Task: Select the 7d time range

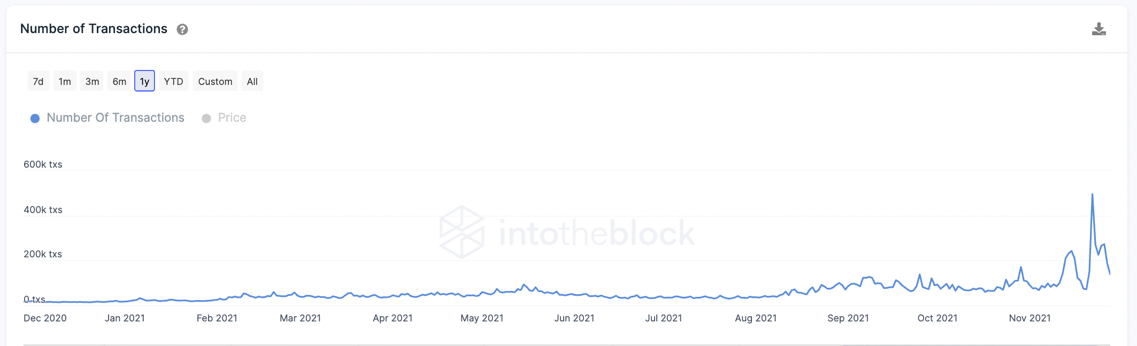Action: (39, 81)
